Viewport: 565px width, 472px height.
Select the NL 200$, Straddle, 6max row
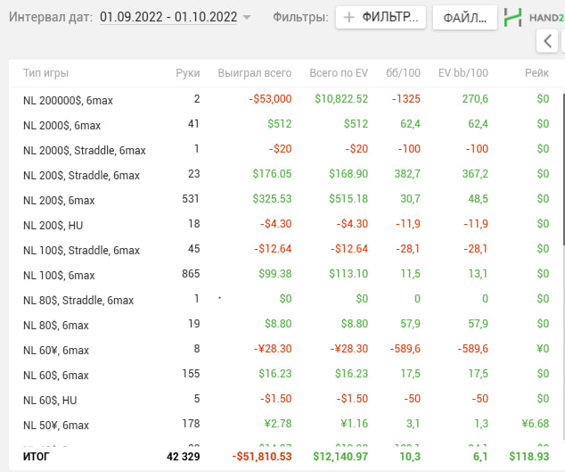coord(286,174)
